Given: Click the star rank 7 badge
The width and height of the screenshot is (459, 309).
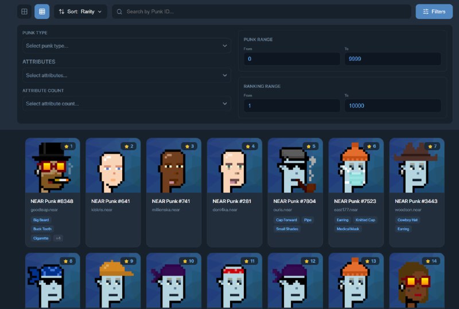Looking at the screenshot, I should 433,146.
